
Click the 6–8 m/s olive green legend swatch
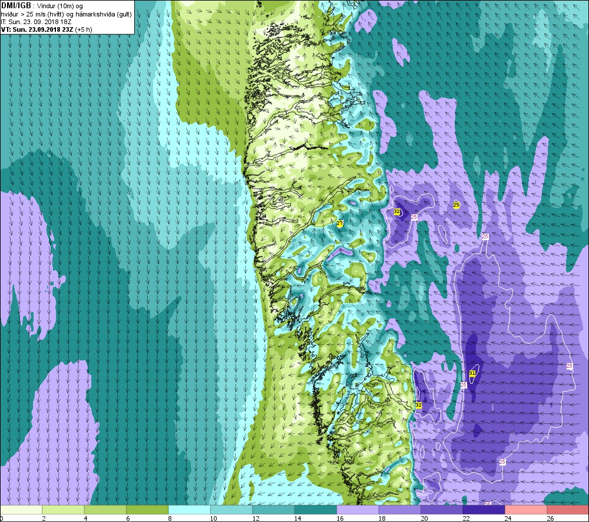147,510
